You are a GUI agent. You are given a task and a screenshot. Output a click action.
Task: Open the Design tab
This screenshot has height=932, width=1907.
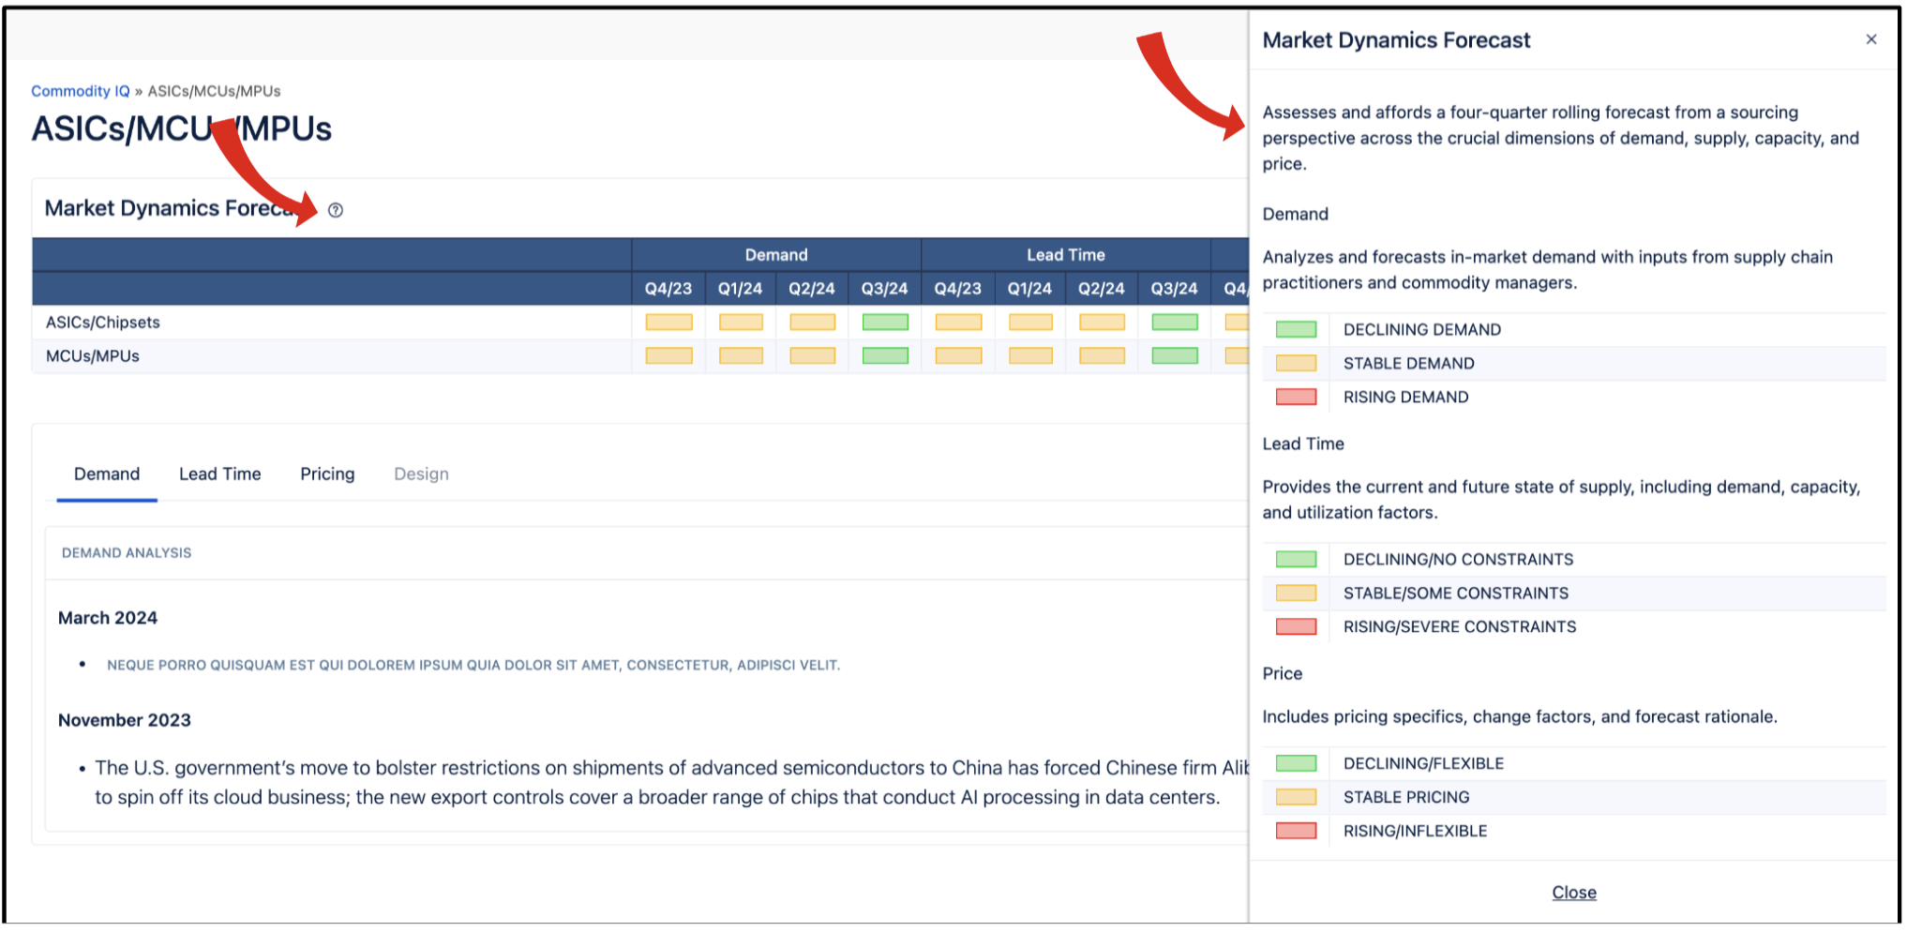[421, 474]
